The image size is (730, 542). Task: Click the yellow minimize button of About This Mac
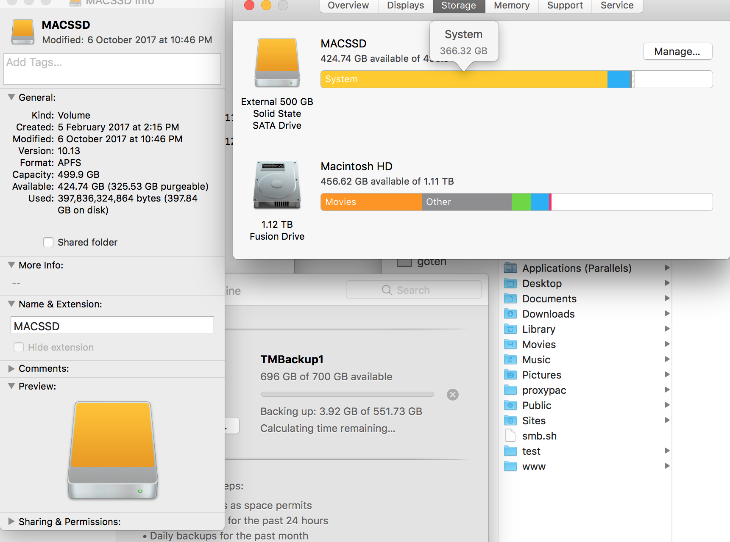click(266, 5)
